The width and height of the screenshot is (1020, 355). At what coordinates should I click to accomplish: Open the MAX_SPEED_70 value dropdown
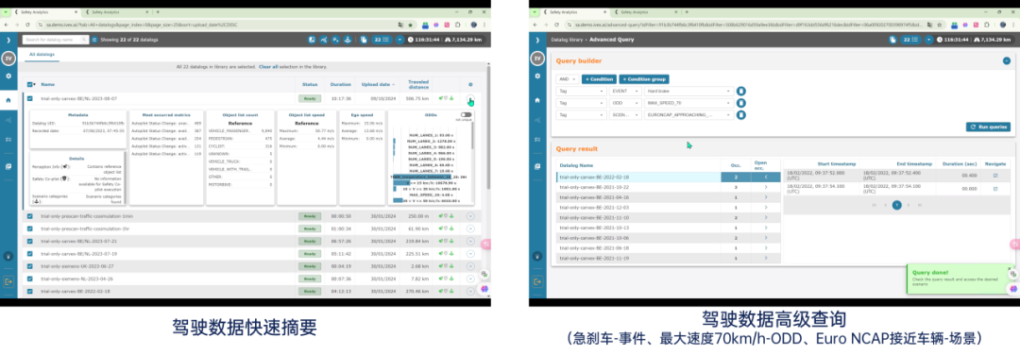click(688, 103)
